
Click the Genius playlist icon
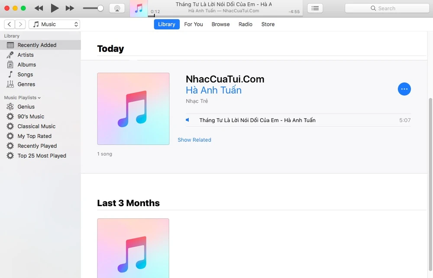pos(10,107)
